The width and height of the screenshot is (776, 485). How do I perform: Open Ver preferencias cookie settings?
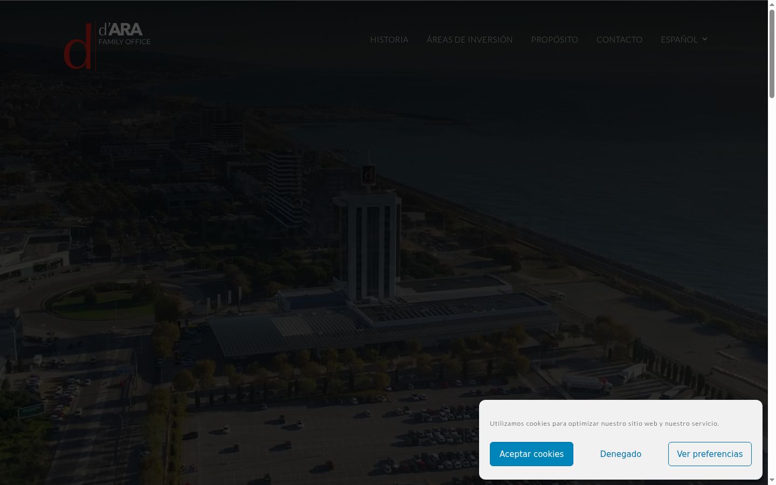[710, 454]
